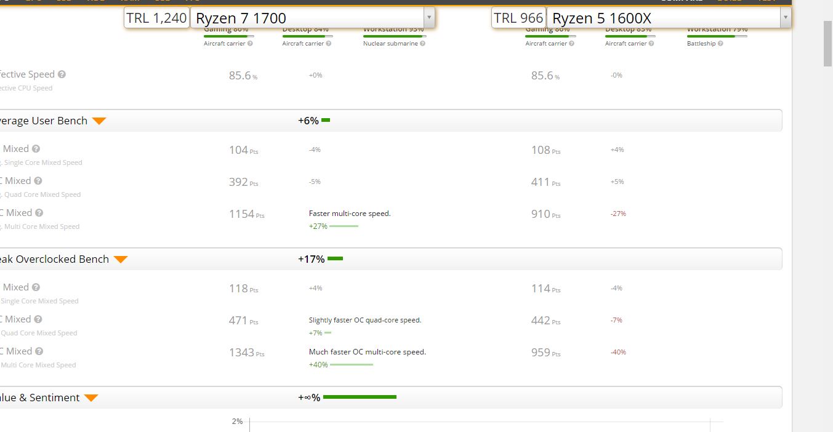This screenshot has height=432, width=833.
Task: Click help icon next to Effective Speed
Action: pyautogui.click(x=62, y=74)
